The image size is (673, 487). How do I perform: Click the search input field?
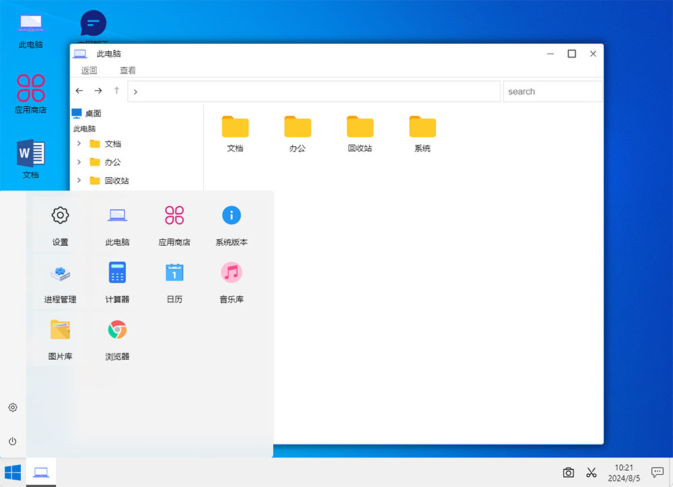click(x=553, y=92)
